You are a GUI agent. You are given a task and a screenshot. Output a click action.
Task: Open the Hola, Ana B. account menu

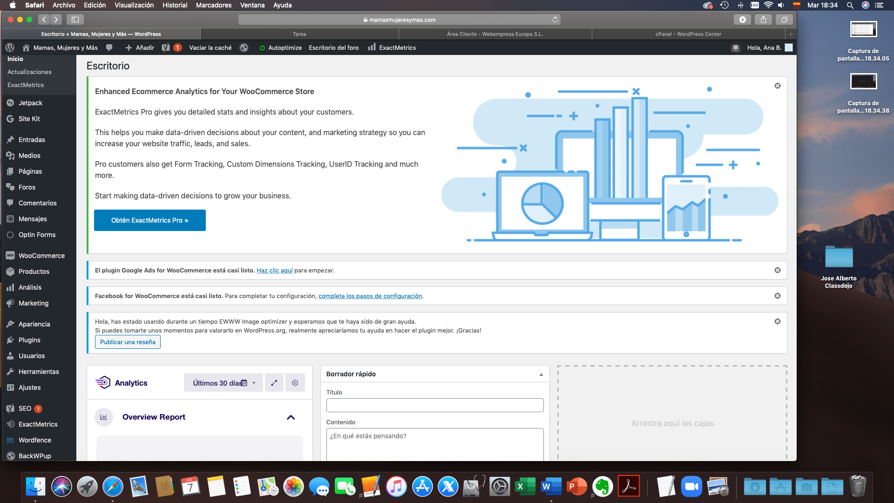pos(770,48)
